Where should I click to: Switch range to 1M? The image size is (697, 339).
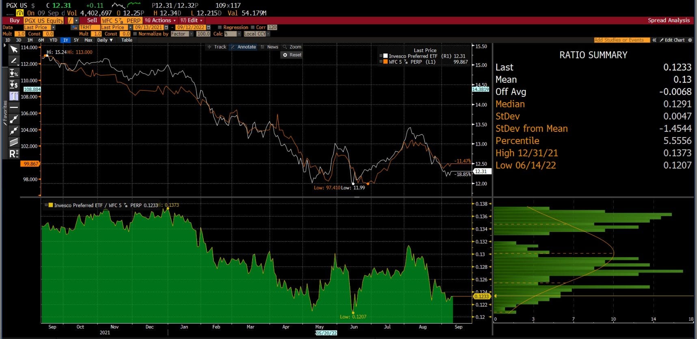30,40
